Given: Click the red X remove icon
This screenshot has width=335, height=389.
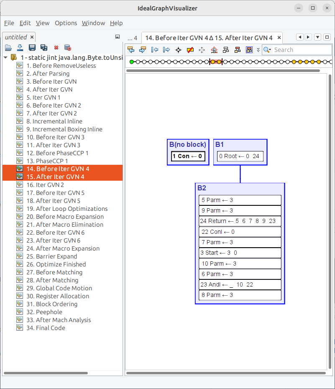Looking at the screenshot, I should pyautogui.click(x=56, y=48).
